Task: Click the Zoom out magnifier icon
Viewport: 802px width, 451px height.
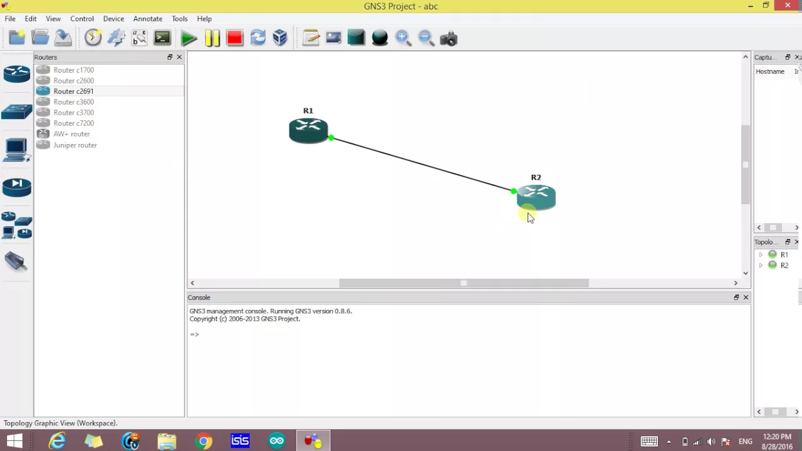Action: pos(426,38)
